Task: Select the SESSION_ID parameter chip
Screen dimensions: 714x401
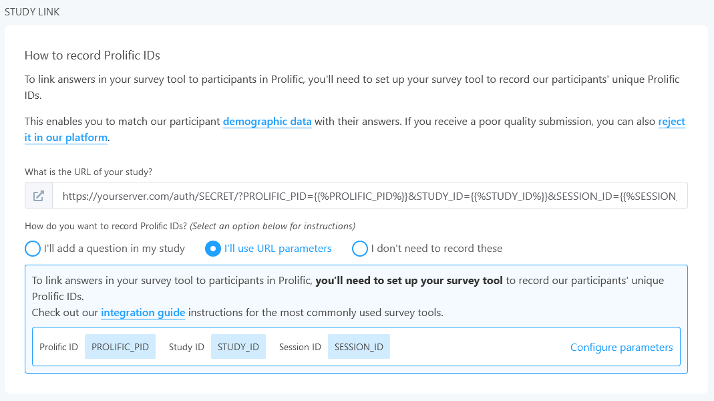Action: tap(359, 346)
